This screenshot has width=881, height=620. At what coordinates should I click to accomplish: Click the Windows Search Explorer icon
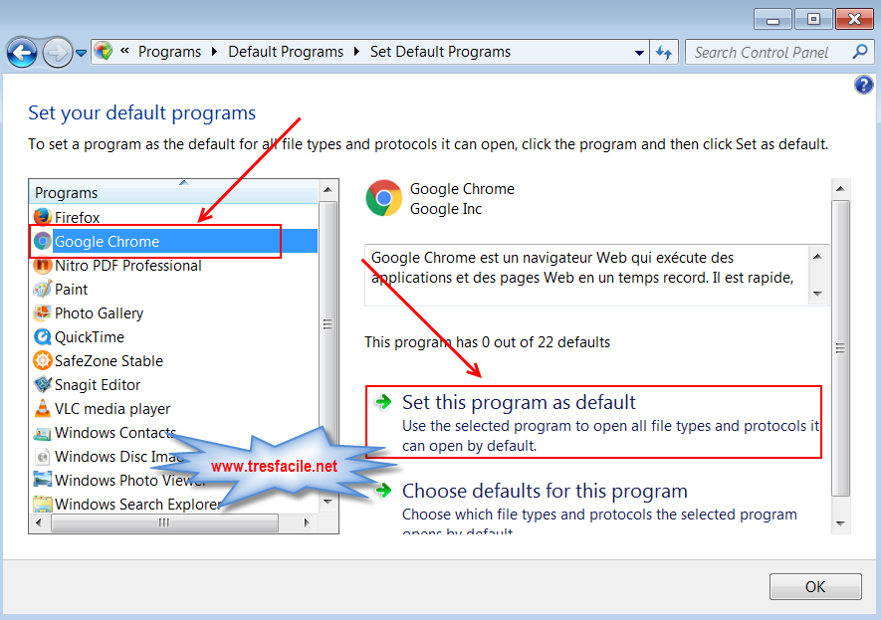42,505
